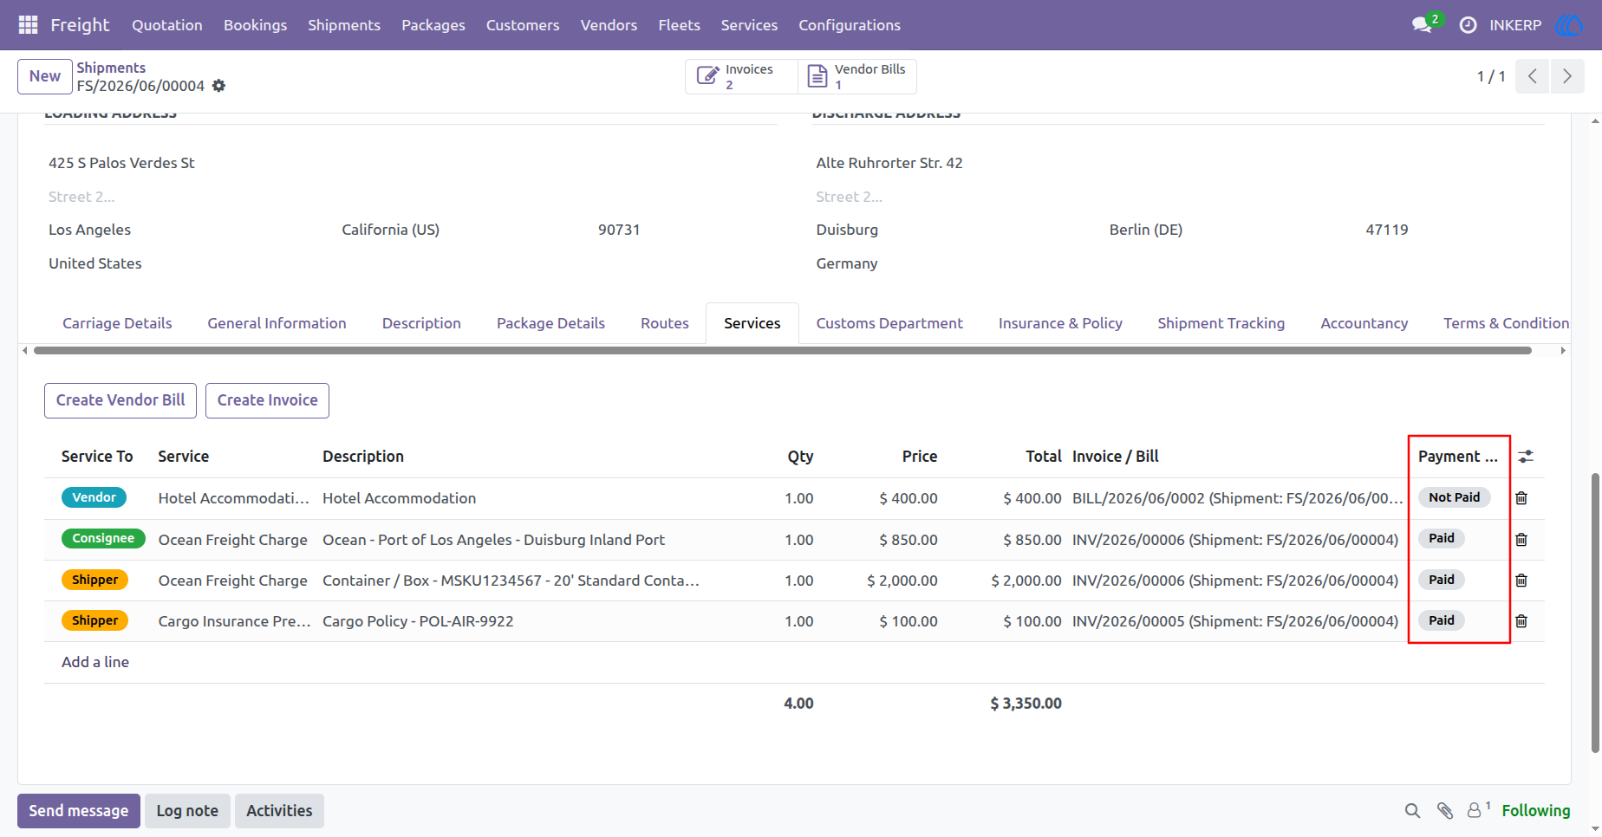Click the search icon in chatter
The height and width of the screenshot is (837, 1602).
pyautogui.click(x=1412, y=811)
